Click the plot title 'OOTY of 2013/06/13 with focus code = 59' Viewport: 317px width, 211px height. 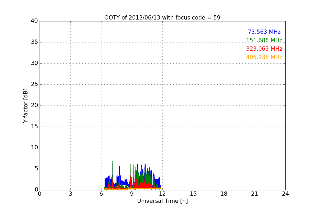click(x=162, y=18)
